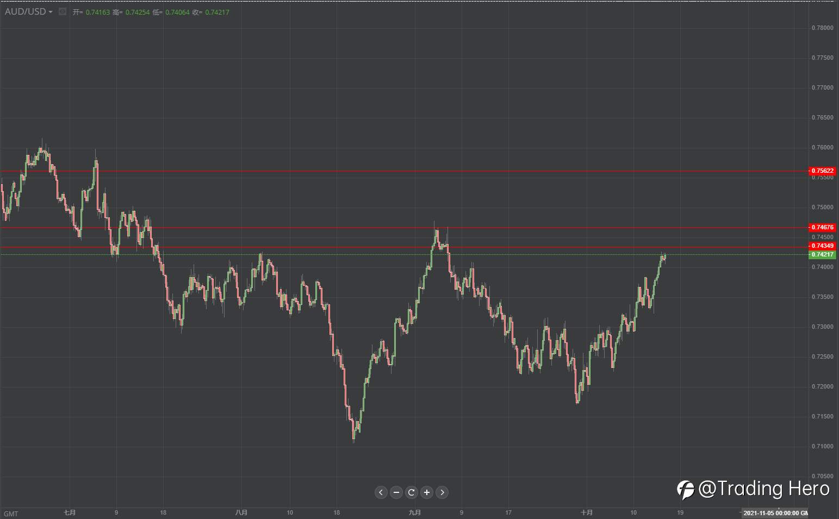
Task: Click the 0.73500 price axis label
Action: (x=822, y=297)
